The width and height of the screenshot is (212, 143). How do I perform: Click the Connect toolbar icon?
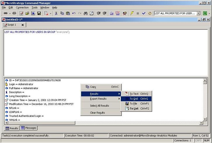coord(6,13)
